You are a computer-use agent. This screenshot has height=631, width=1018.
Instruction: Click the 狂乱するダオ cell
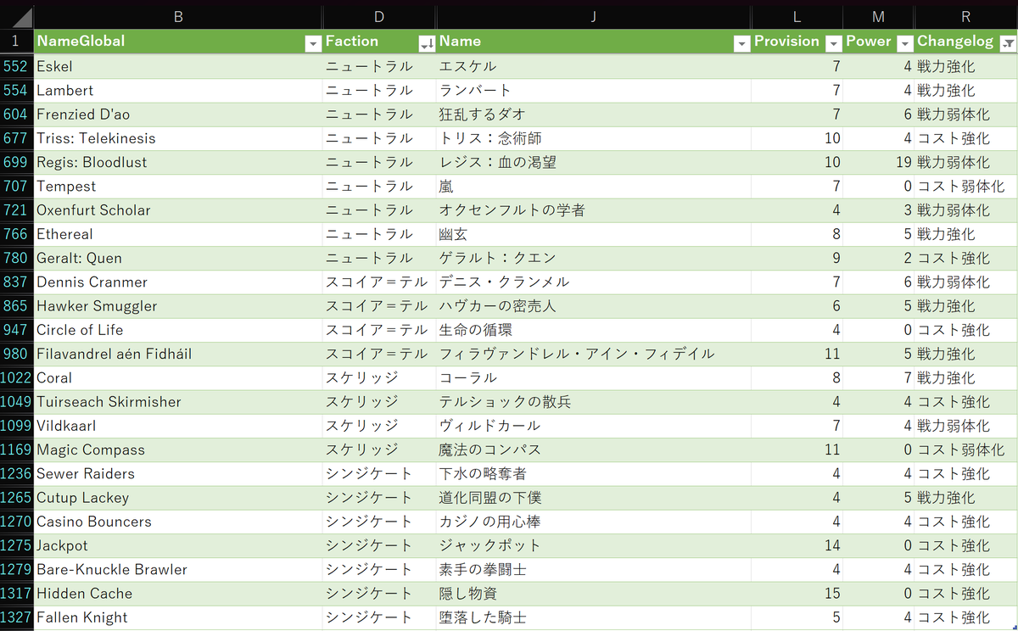click(x=594, y=114)
